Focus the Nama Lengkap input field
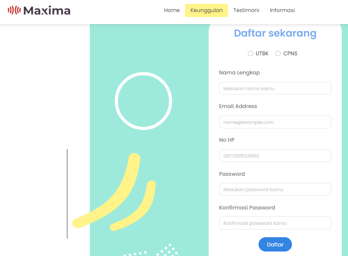Viewport: 348px width, 256px height. 275,88
